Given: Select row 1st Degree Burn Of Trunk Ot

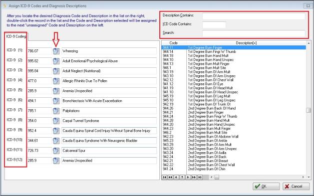Looking at the screenshot, I should [234, 104].
